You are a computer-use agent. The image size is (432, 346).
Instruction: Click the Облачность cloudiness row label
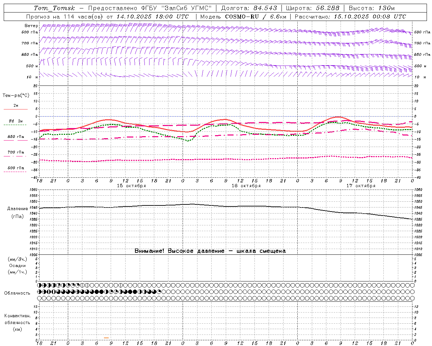click(x=17, y=293)
